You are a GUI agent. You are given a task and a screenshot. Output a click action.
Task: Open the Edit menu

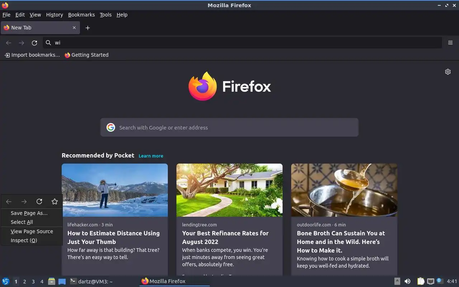(x=20, y=15)
